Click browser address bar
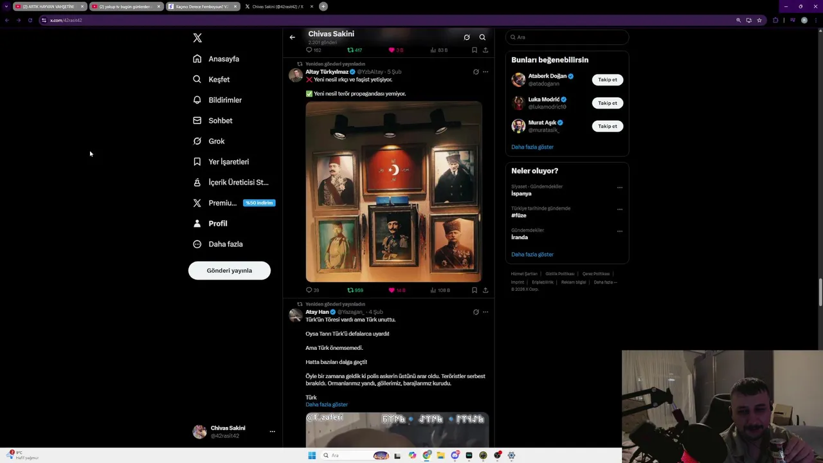The image size is (823, 463). pos(386,20)
